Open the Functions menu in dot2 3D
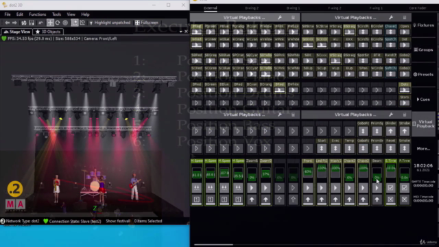 (x=38, y=14)
